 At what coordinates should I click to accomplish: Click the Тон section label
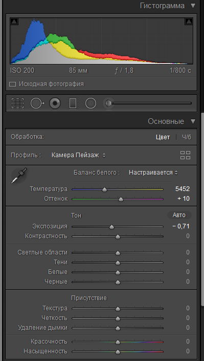point(76,216)
